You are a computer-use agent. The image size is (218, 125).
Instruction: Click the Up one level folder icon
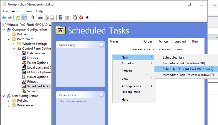point(18,18)
